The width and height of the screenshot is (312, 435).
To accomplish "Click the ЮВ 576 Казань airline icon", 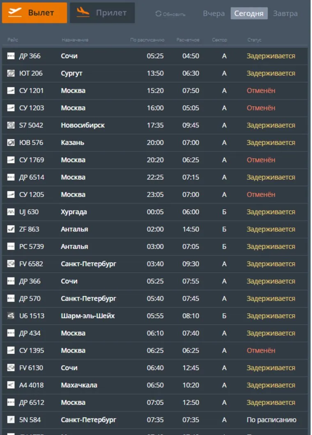I will tap(11, 143).
